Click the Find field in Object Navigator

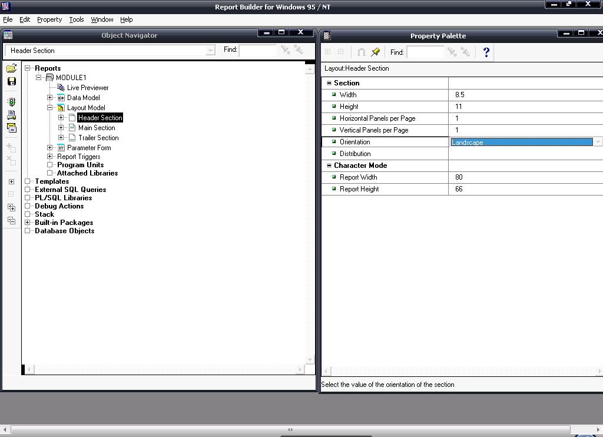(257, 51)
